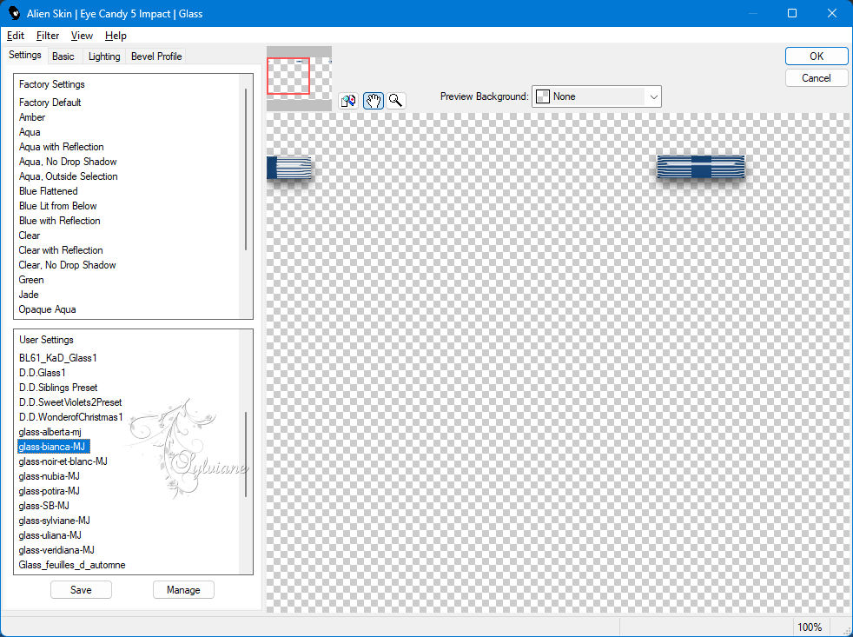Viewport: 853px width, 637px height.
Task: Select the Jade preset
Action: coord(29,294)
